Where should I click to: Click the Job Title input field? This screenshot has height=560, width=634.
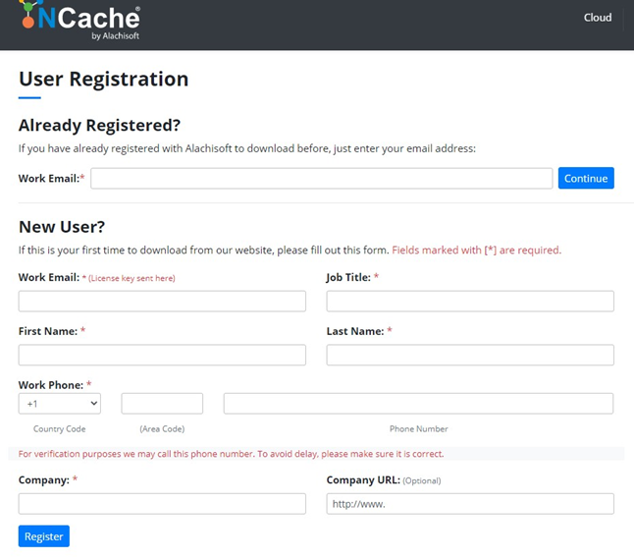click(x=470, y=302)
